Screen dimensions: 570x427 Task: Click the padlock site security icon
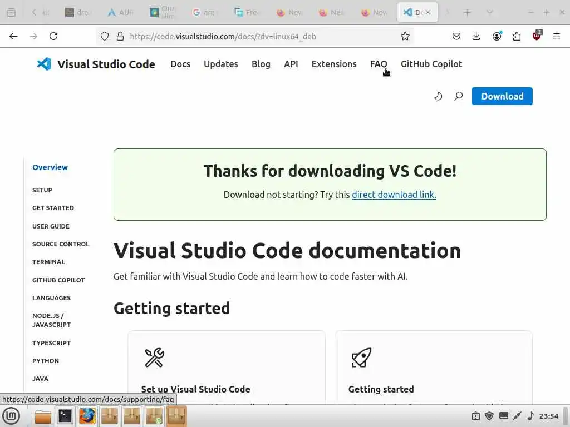(120, 36)
